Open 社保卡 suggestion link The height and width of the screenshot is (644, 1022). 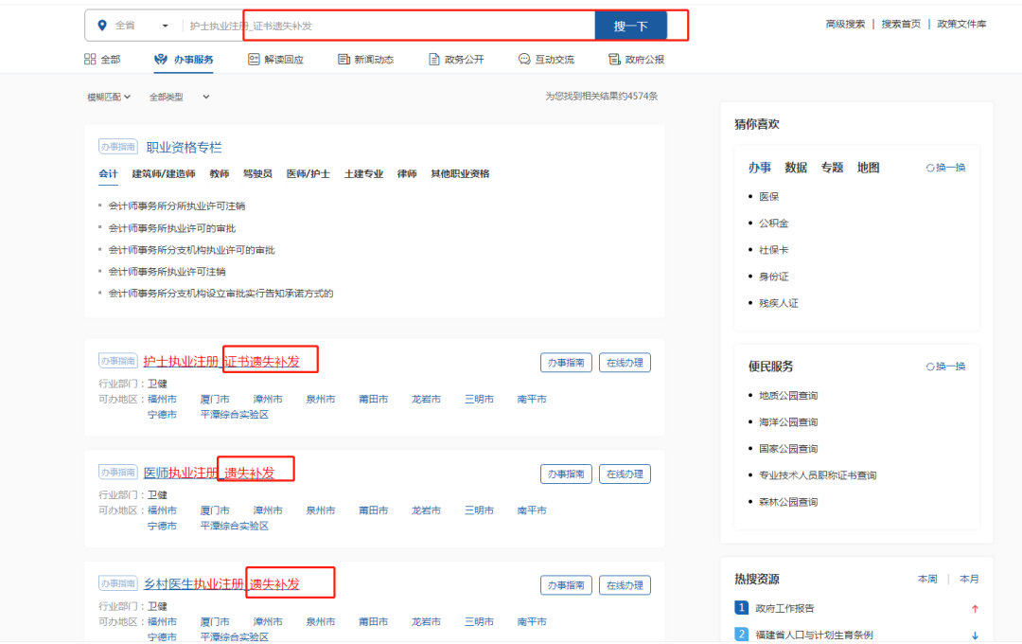tap(774, 250)
